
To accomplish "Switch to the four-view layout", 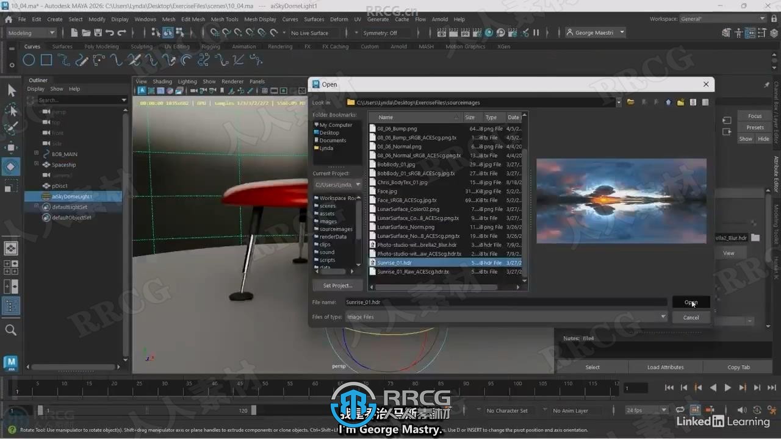I will [11, 267].
